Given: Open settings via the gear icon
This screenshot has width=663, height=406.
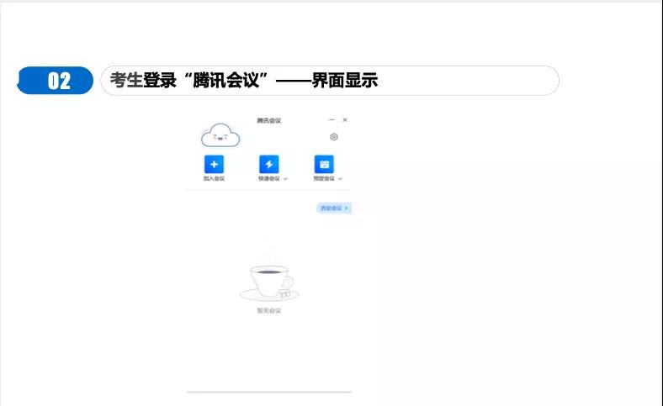Looking at the screenshot, I should click(x=334, y=137).
